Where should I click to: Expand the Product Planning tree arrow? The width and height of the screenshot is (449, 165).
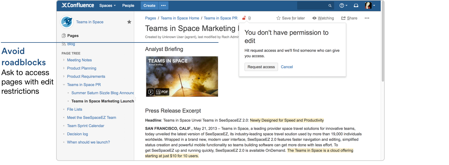64,68
